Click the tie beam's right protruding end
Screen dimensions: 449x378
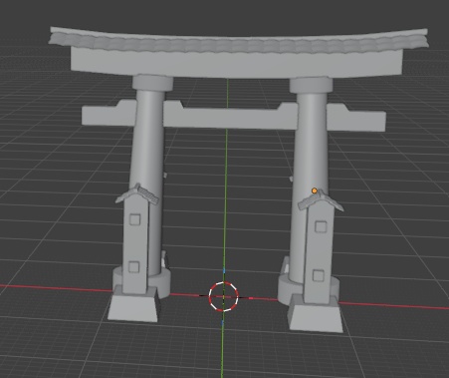point(356,119)
